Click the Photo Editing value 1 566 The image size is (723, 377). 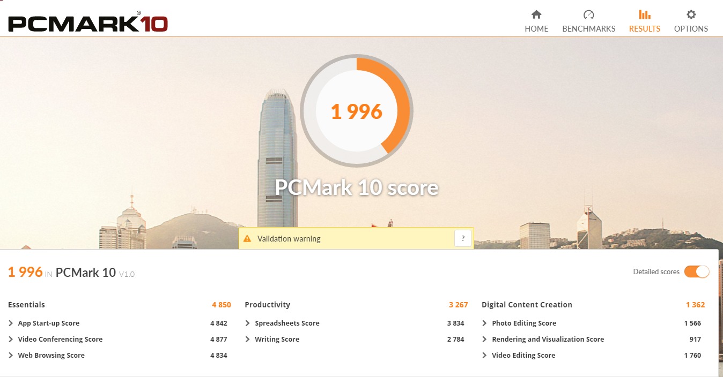(x=692, y=323)
